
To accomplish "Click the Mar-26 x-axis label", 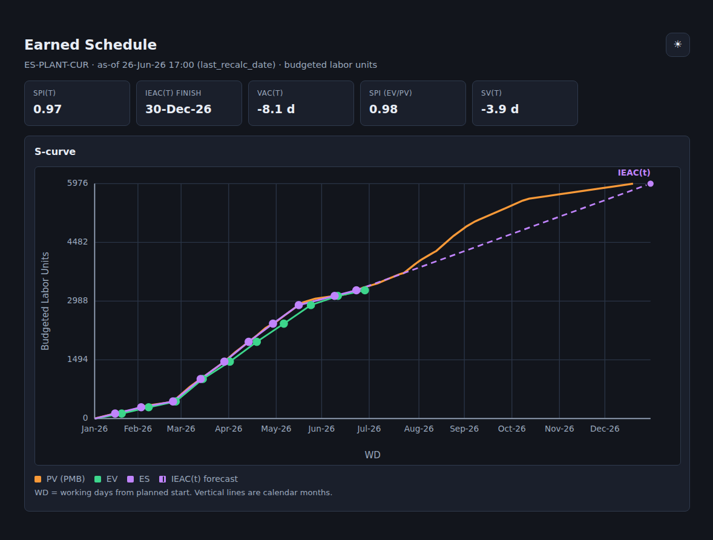I will (x=181, y=429).
